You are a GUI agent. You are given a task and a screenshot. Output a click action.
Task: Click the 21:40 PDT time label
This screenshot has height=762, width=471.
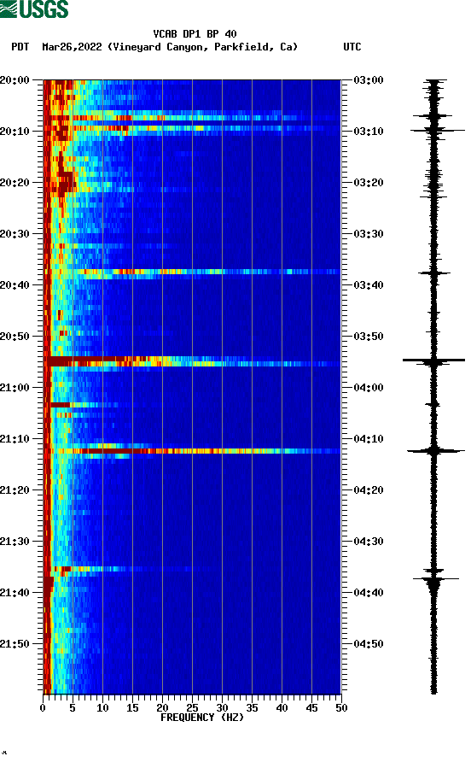15,593
